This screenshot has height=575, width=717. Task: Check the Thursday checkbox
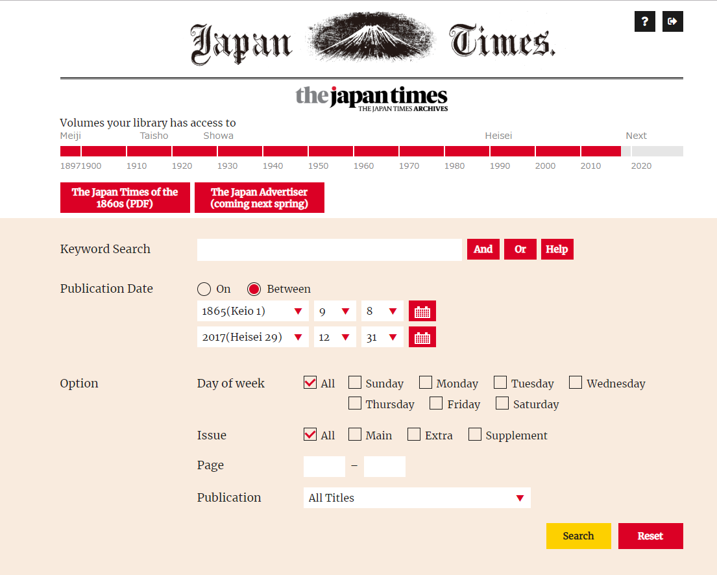pyautogui.click(x=355, y=404)
